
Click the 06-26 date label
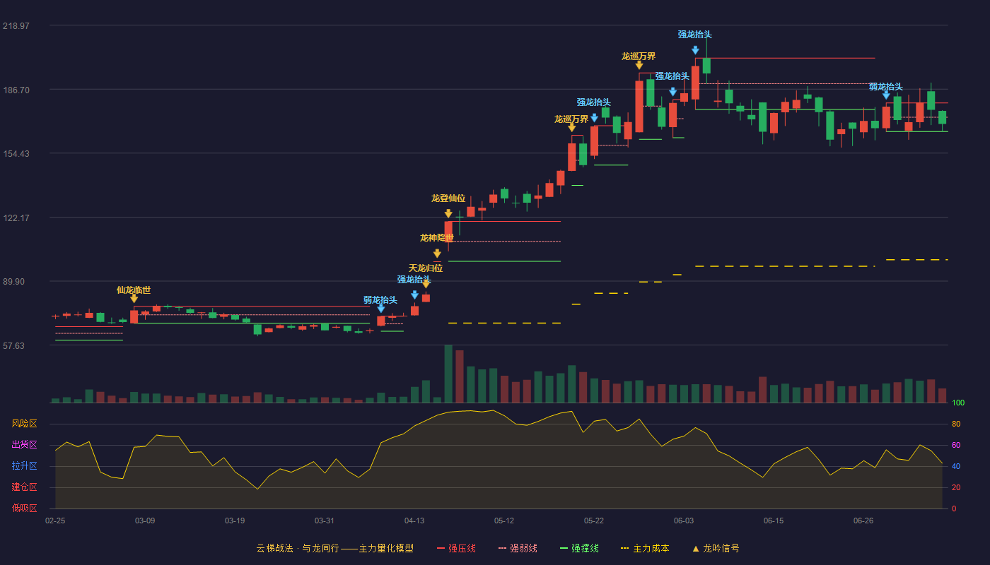pyautogui.click(x=863, y=521)
